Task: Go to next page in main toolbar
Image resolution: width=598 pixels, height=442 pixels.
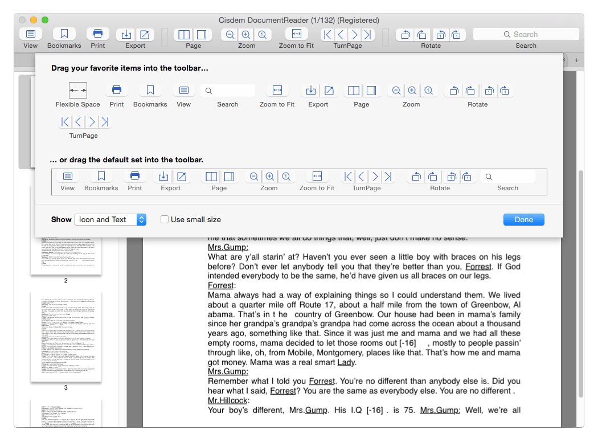Action: [x=355, y=34]
